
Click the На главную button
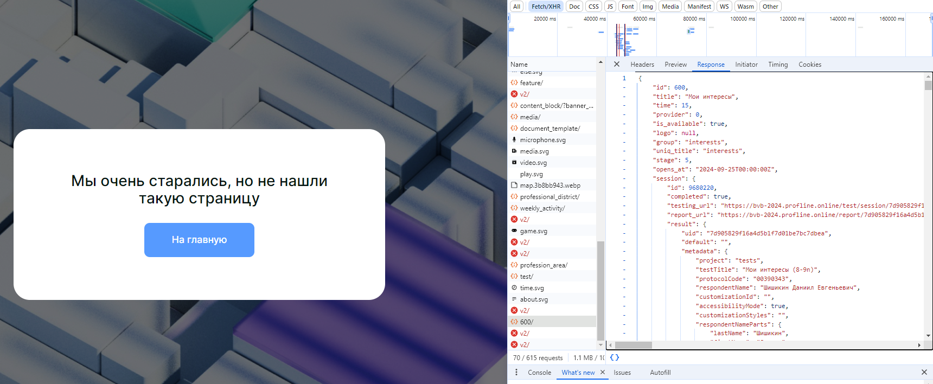pos(199,240)
